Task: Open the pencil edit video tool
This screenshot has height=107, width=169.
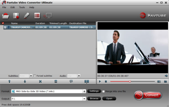Action: (26, 15)
